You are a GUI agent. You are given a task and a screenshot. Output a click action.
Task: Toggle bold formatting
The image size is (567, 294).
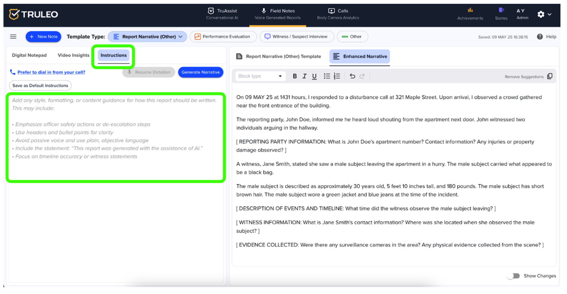tap(295, 76)
